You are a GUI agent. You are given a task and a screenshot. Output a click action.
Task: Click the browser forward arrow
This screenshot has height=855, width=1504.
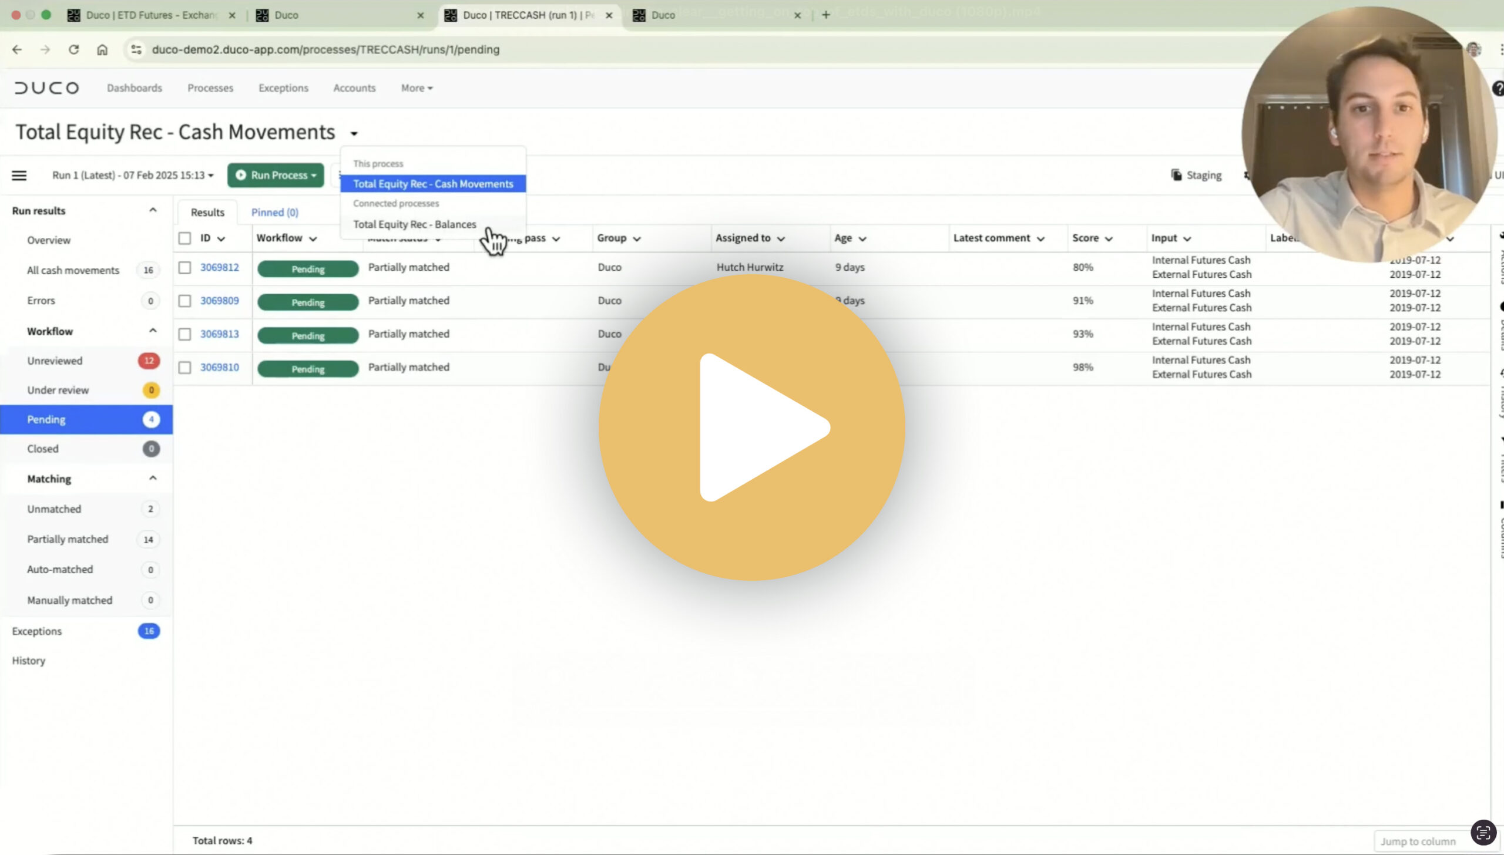45,50
